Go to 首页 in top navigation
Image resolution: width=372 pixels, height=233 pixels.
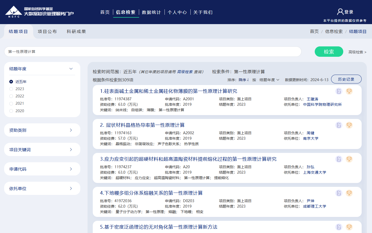pos(105,12)
